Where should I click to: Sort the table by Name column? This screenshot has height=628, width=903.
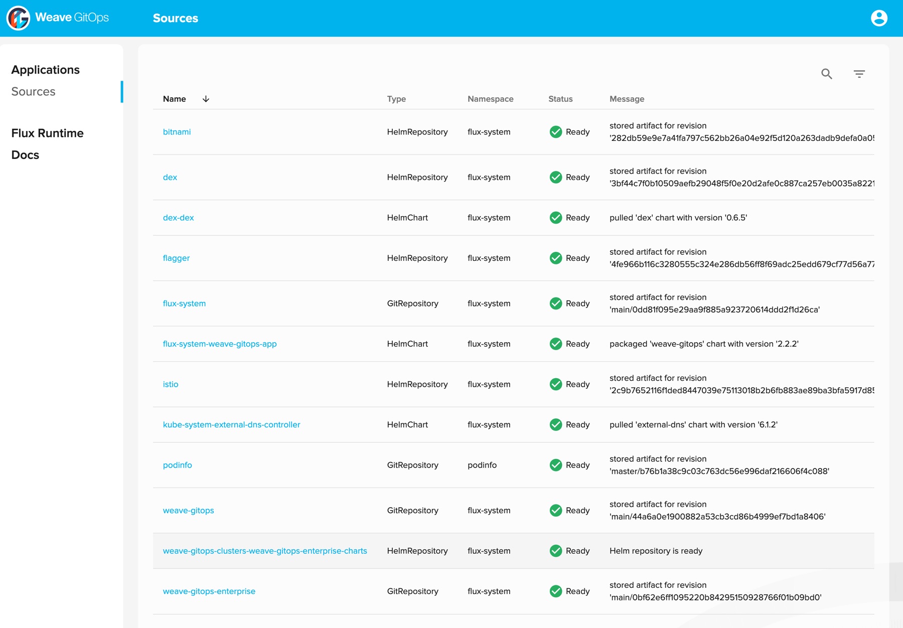(x=174, y=99)
